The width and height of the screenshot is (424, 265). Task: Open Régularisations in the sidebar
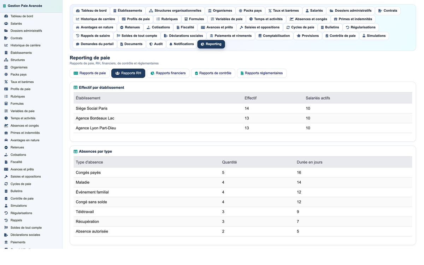tap(31, 213)
